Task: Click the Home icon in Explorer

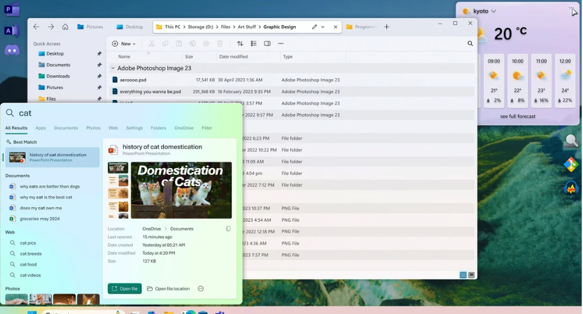Action: pos(65,27)
